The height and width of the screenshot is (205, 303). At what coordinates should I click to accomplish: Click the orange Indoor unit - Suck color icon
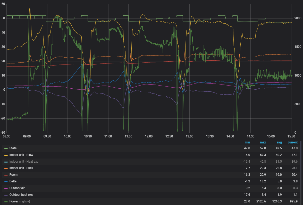tap(6, 168)
